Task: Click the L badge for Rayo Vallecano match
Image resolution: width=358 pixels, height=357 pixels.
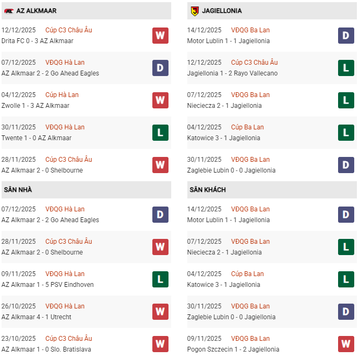Action: (x=346, y=68)
